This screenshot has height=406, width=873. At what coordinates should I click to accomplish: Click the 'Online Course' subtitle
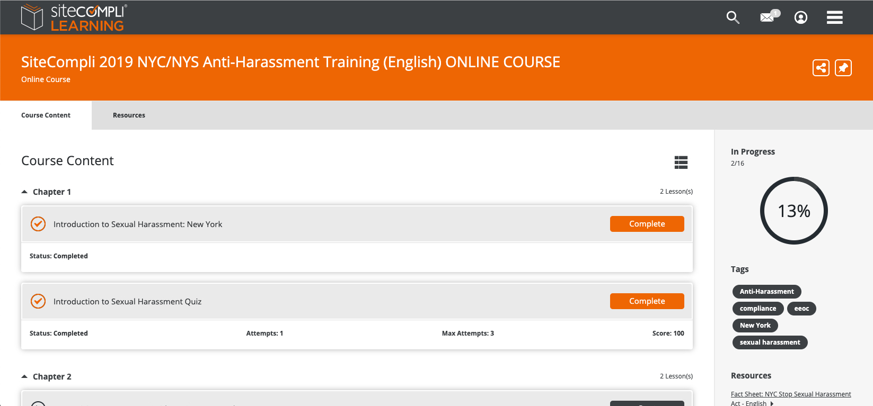pos(46,79)
